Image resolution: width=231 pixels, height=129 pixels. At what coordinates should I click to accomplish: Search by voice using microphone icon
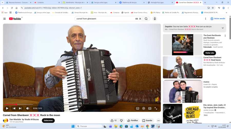[x=155, y=19]
